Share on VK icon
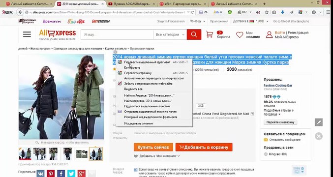The height and width of the screenshot is (177, 333). tap(40, 174)
